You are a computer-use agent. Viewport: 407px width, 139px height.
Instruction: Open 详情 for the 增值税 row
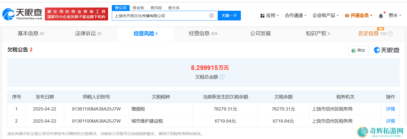(x=390, y=109)
